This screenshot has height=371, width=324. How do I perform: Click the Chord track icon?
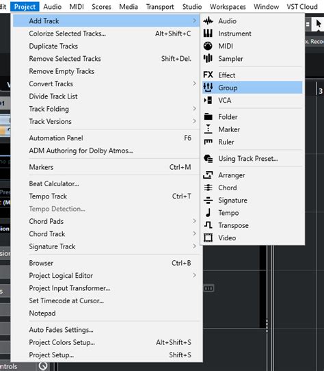[x=208, y=188]
